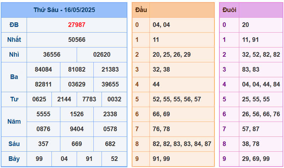Select the red special prize number 27987
The width and height of the screenshot is (284, 168).
(77, 25)
